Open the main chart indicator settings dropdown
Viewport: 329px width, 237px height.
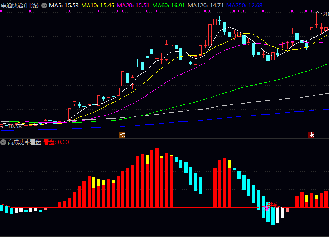(x=44, y=6)
